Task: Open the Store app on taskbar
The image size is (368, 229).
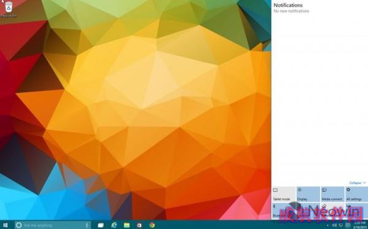Action: 139,225
